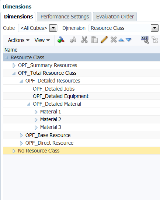160x200 pixels.
Task: Expand OPF_Summary Resources node
Action: point(14,66)
